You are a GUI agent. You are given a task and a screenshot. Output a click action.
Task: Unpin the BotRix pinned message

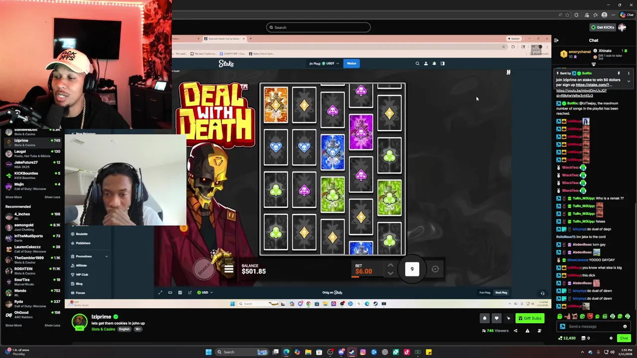click(x=619, y=73)
